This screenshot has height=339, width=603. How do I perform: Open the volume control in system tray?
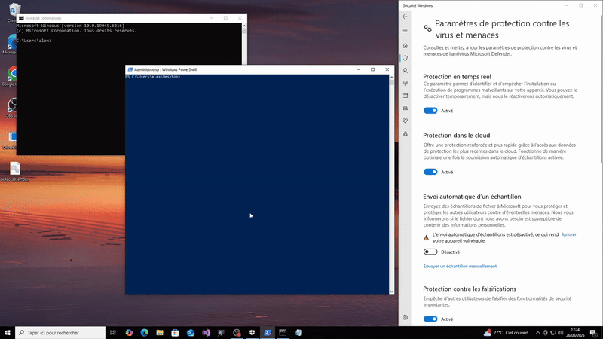coord(561,333)
